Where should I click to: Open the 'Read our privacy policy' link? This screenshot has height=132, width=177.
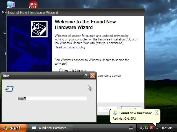pos(70,47)
